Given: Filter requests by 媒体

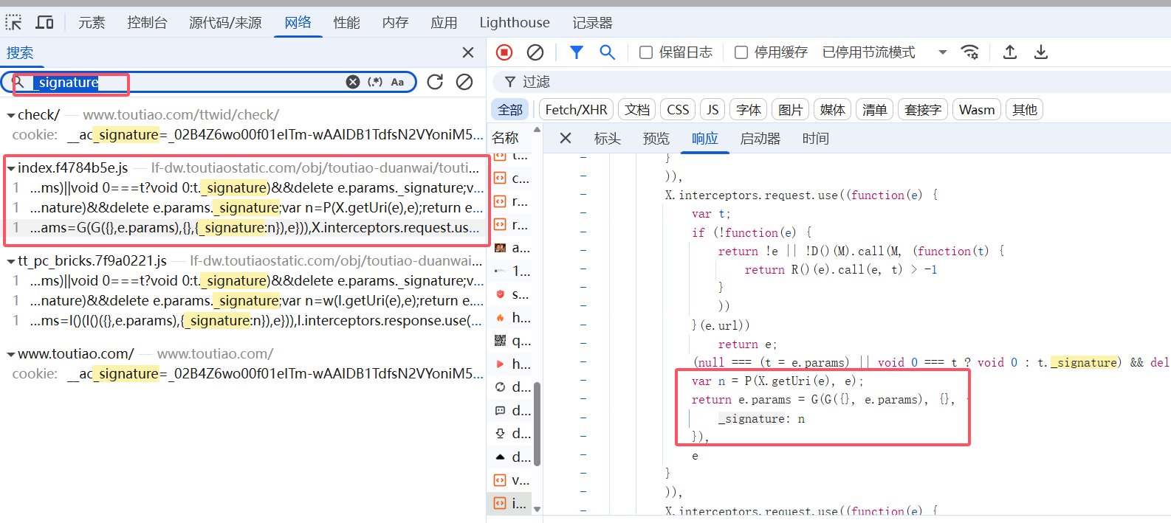Looking at the screenshot, I should coord(833,110).
